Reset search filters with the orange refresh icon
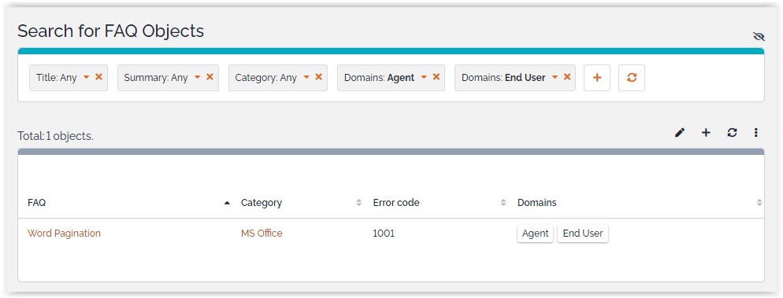The width and height of the screenshot is (783, 298). click(632, 78)
